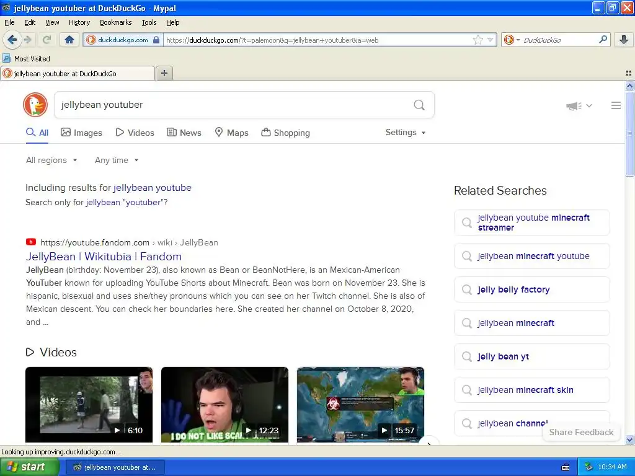The width and height of the screenshot is (635, 476).
Task: Go back using the Back arrow button
Action: coord(12,40)
